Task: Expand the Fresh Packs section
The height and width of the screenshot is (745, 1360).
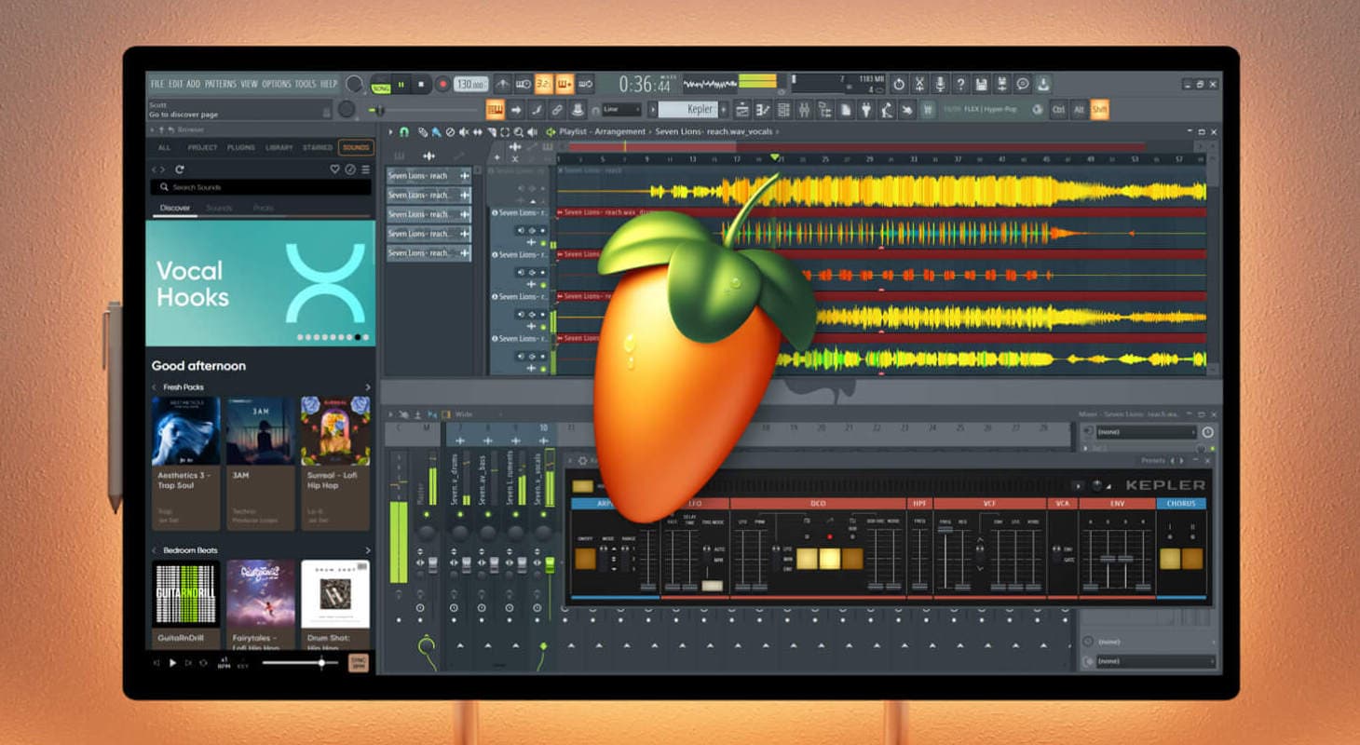Action: (369, 387)
